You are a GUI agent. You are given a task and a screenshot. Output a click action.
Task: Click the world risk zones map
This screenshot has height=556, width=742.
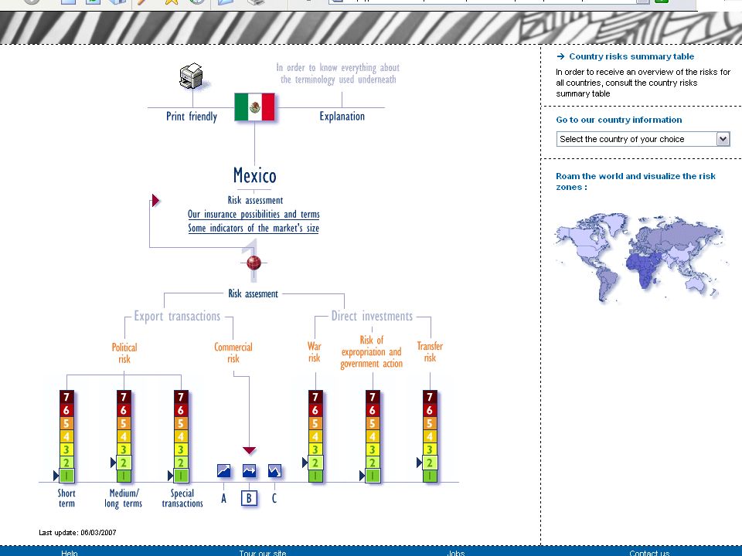(639, 257)
